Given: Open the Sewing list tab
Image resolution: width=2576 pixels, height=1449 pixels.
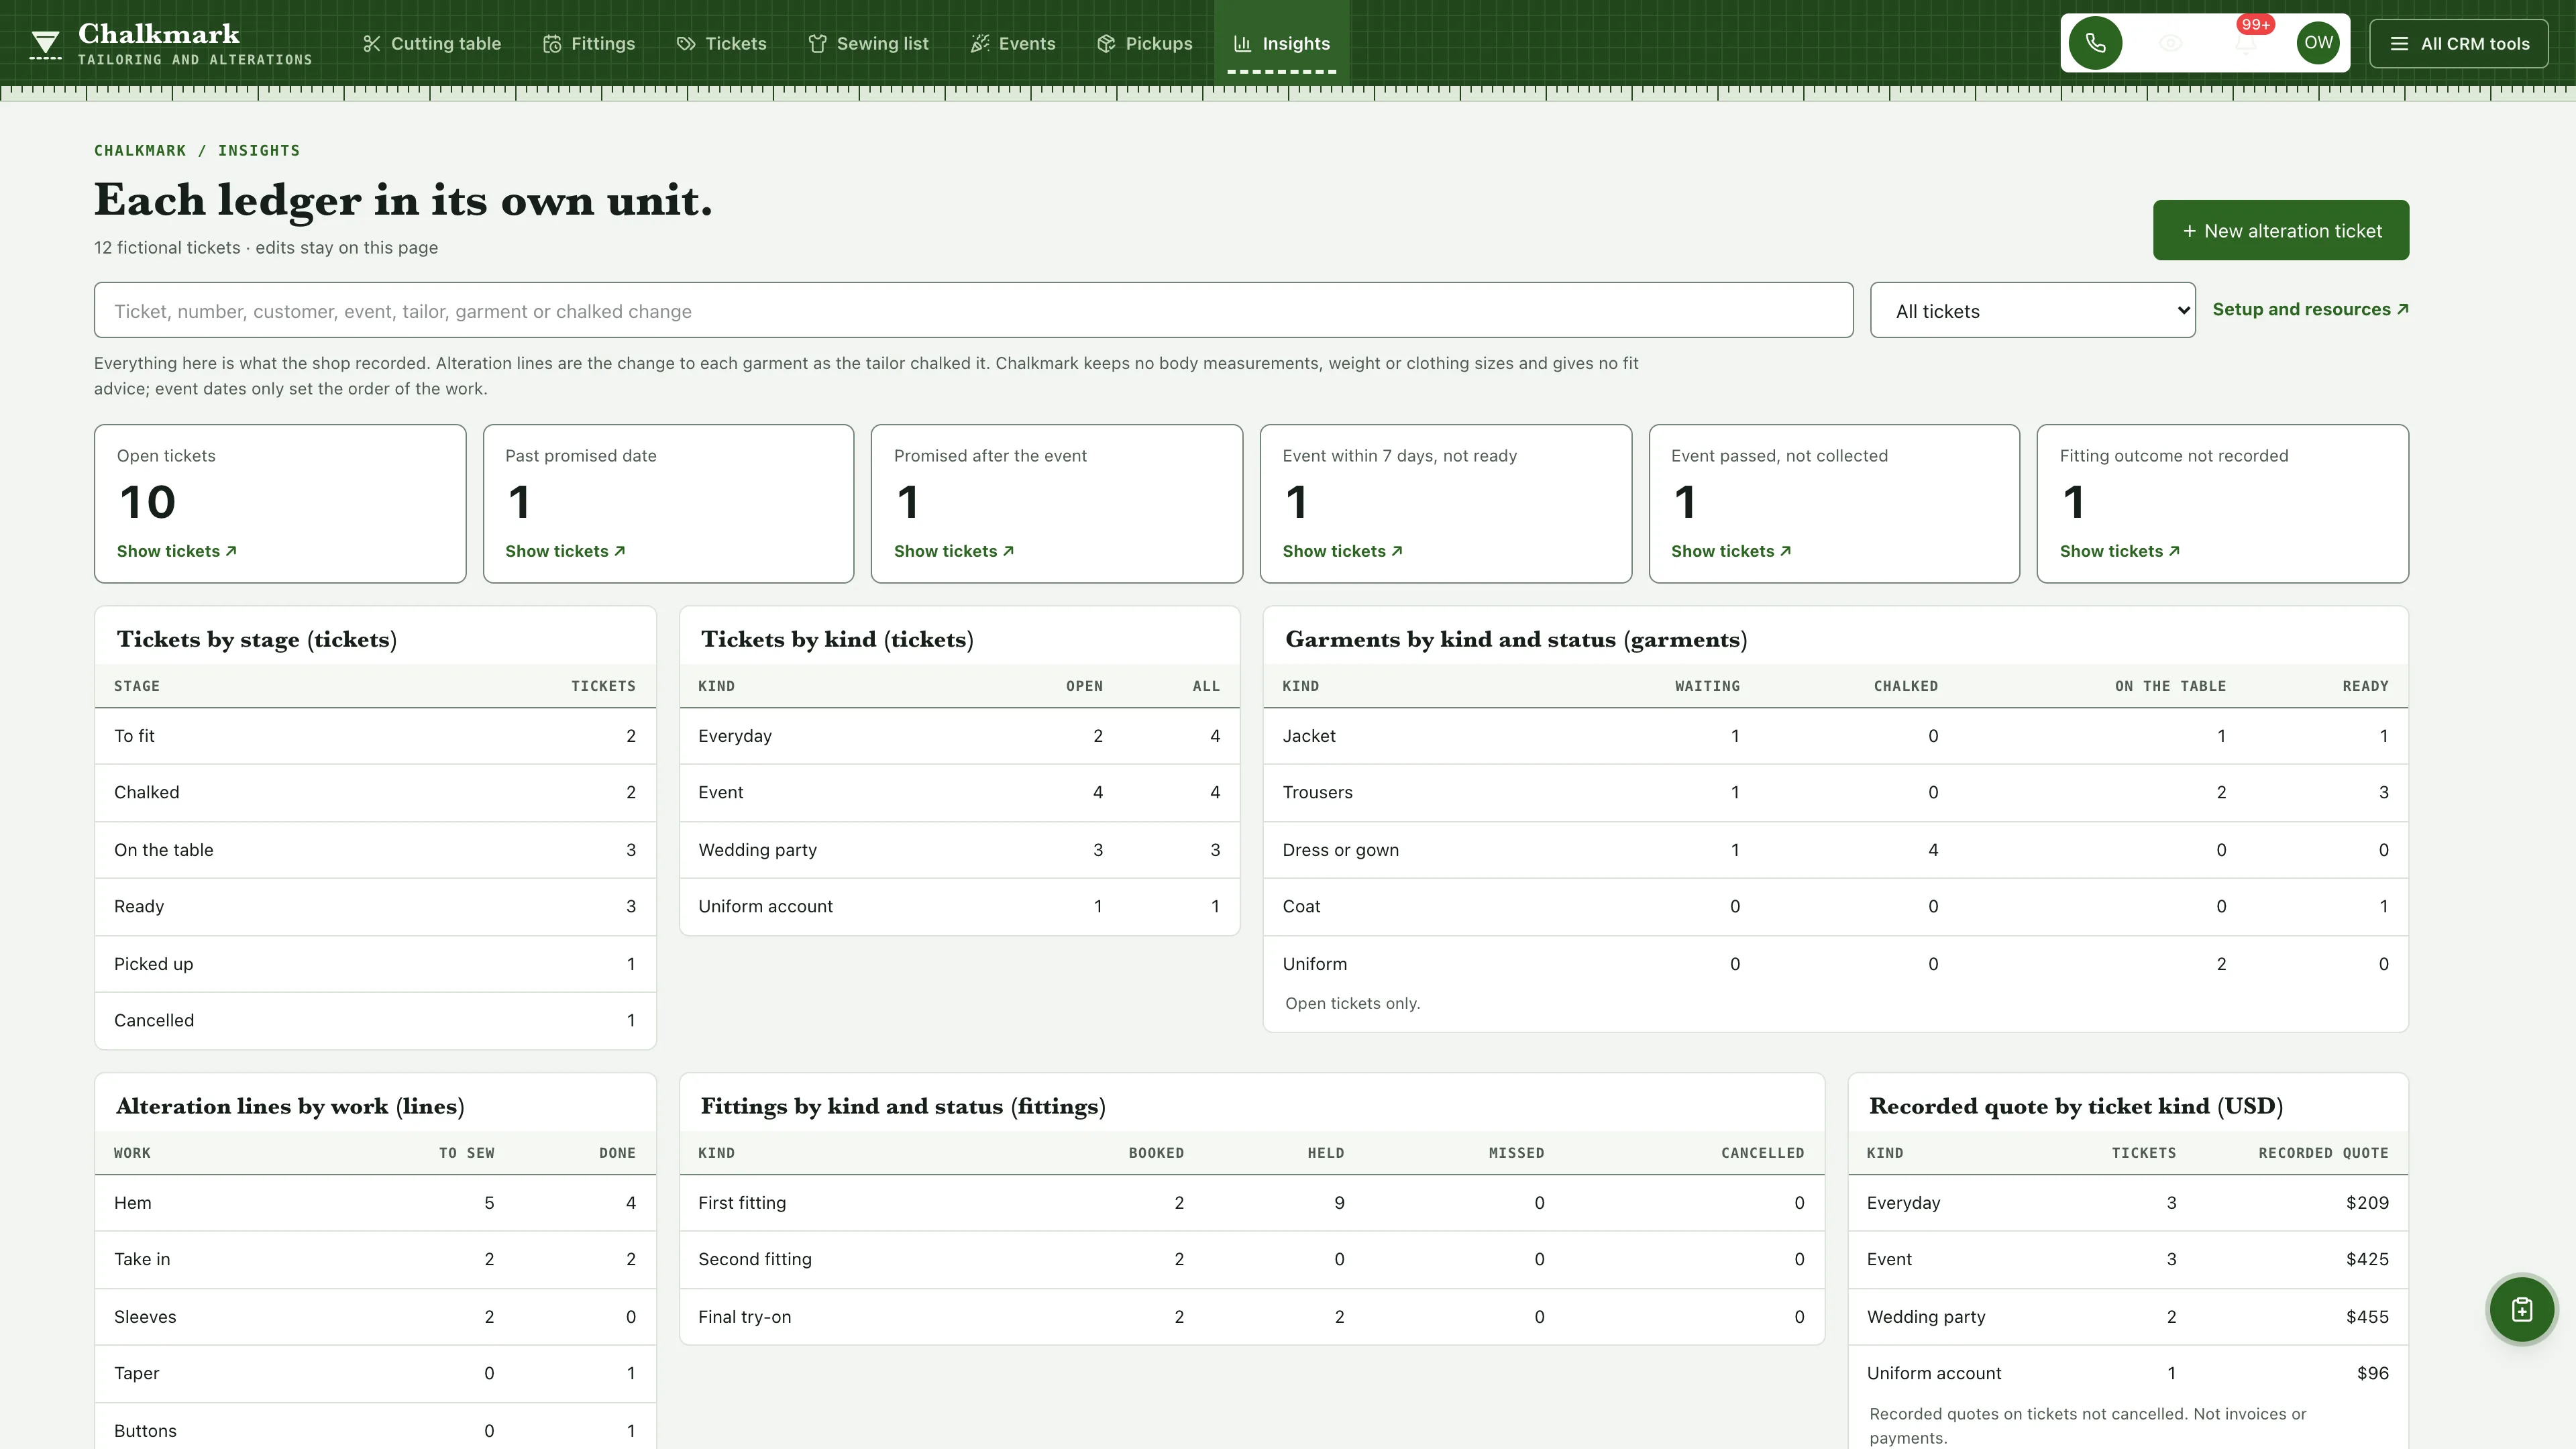Looking at the screenshot, I should tap(868, 44).
